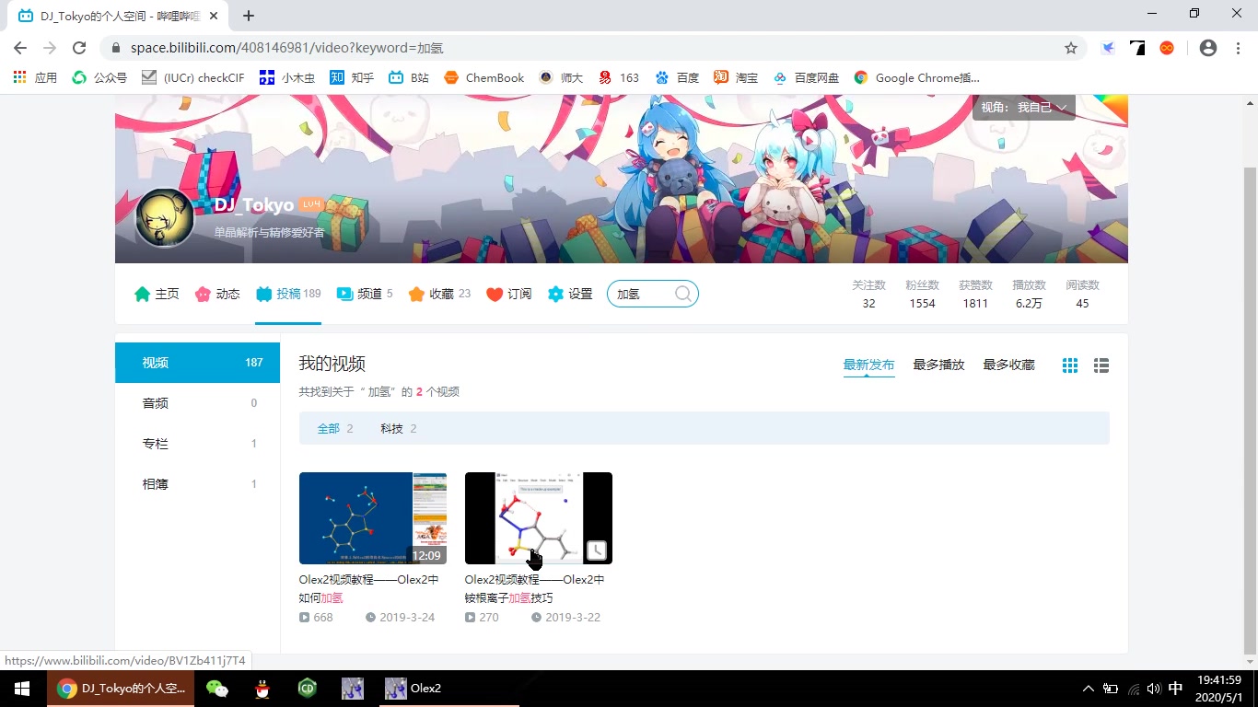Open the 收藏 23 tab
The image size is (1258, 707).
click(439, 294)
